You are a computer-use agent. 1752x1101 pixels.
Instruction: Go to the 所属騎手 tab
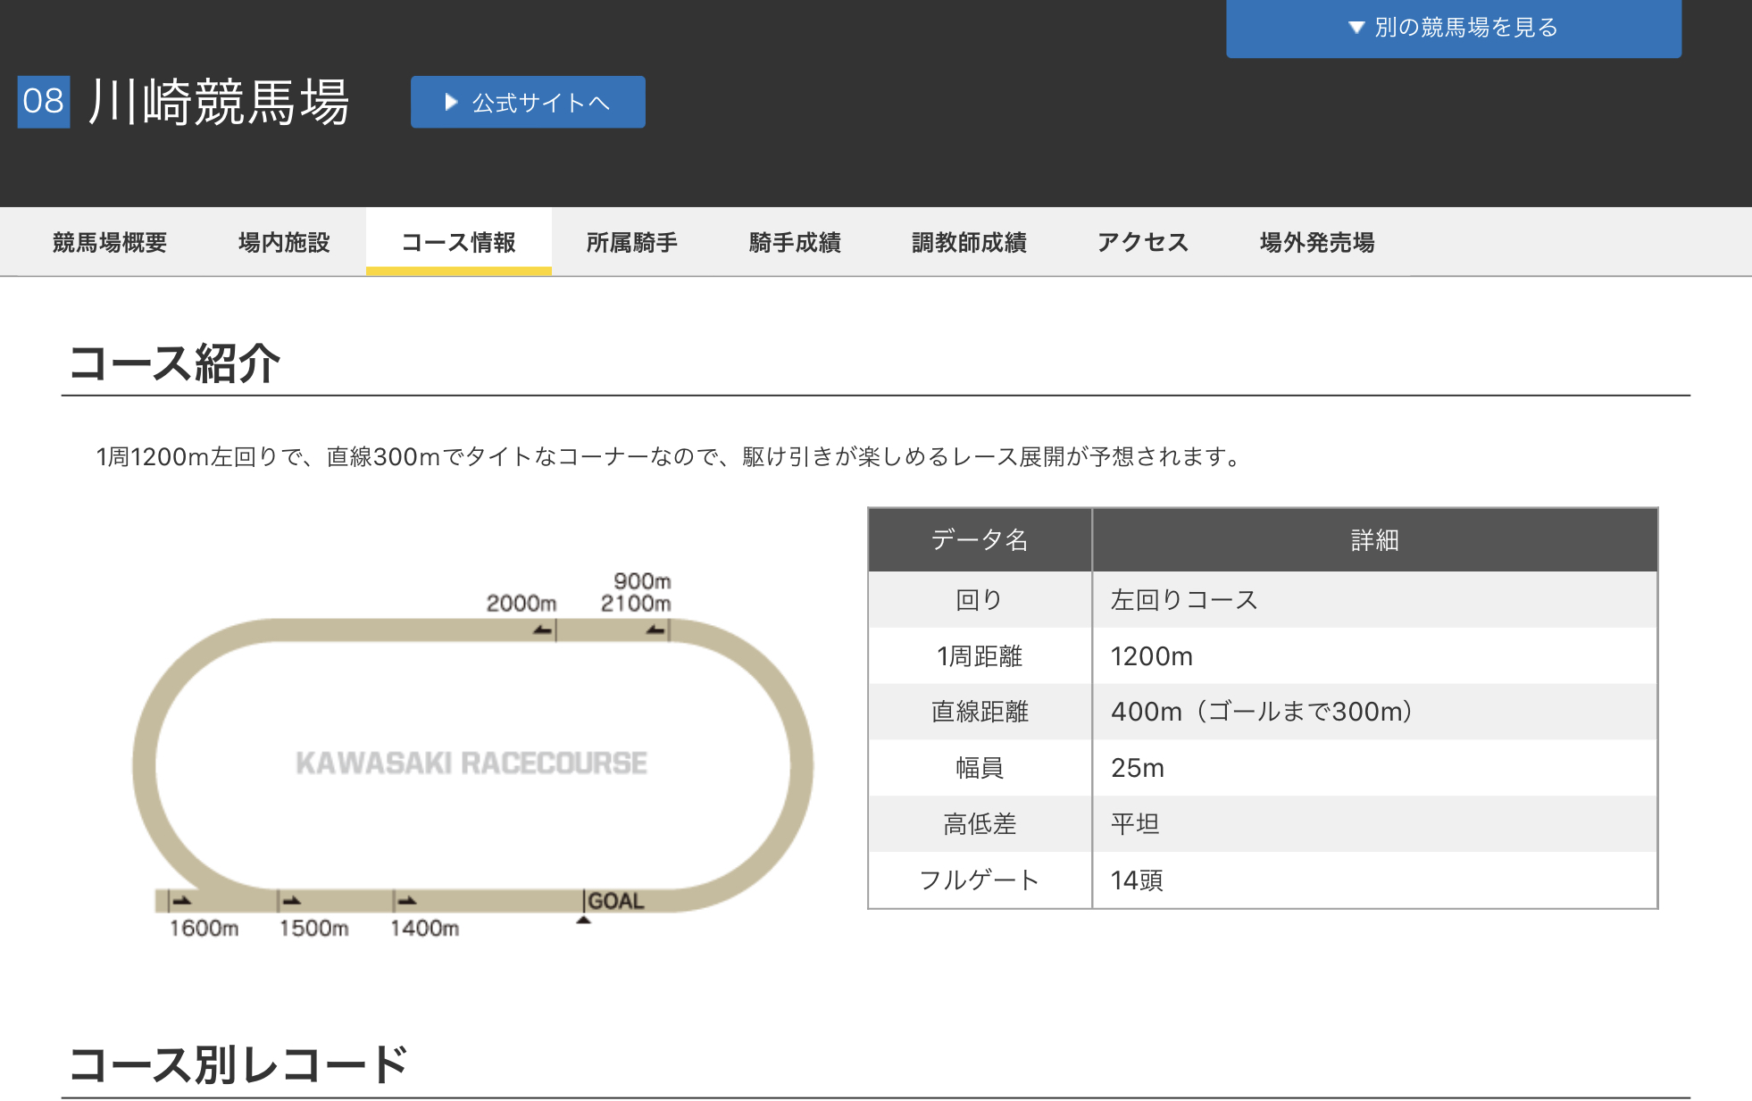tap(631, 242)
